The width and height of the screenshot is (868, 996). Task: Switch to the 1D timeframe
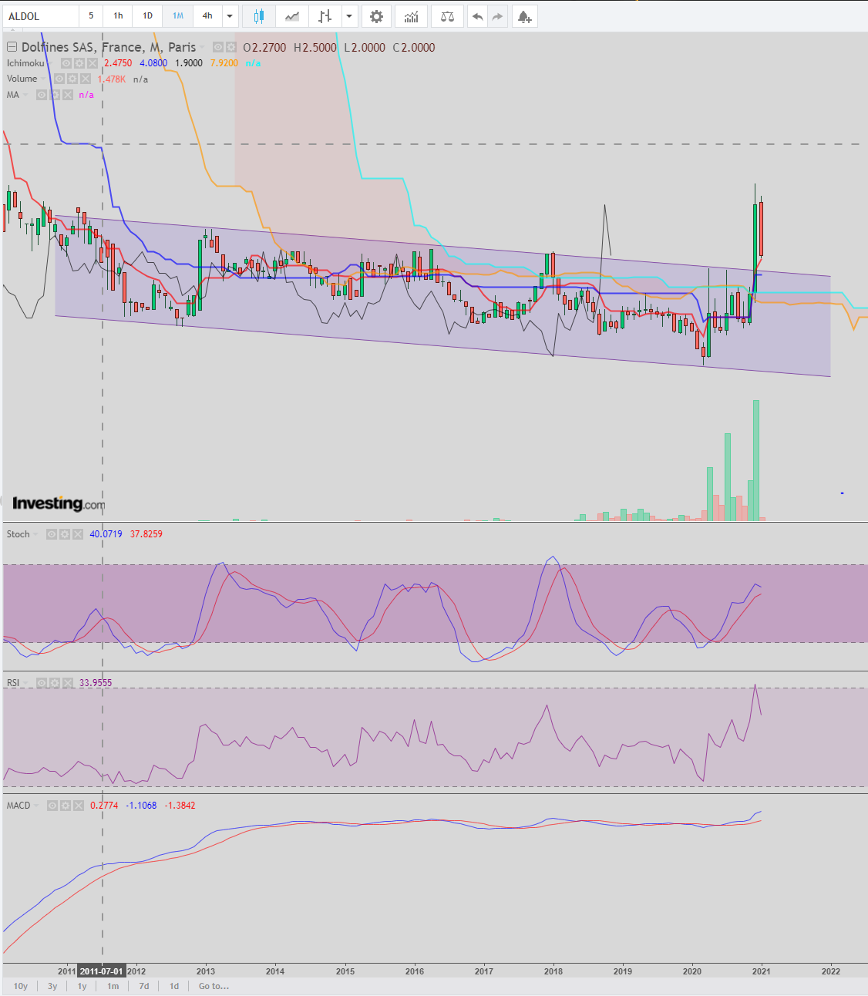click(x=148, y=16)
